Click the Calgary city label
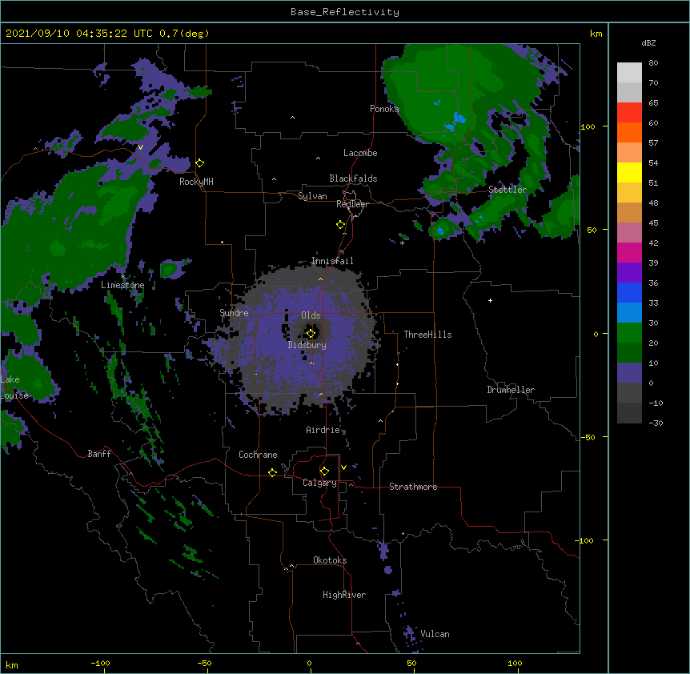690x674 pixels. coord(319,483)
